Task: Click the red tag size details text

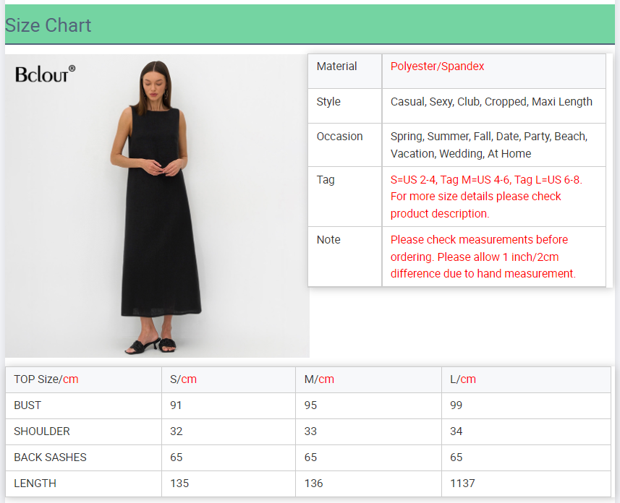Action: [485, 197]
